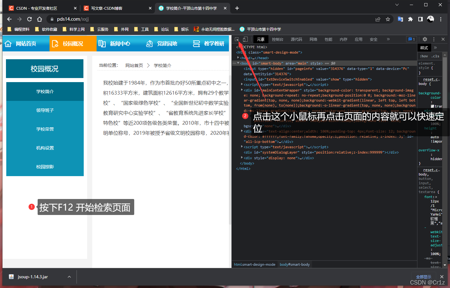The height and width of the screenshot is (288, 450).
Task: Switch to the 性能 performance tab
Action: tap(328, 39)
